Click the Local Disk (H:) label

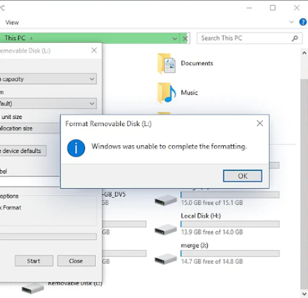(x=200, y=216)
